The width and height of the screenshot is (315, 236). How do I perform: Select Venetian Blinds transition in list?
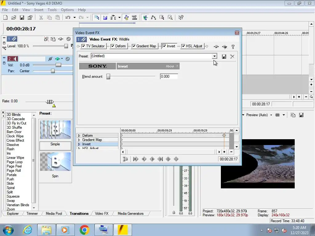point(18,205)
